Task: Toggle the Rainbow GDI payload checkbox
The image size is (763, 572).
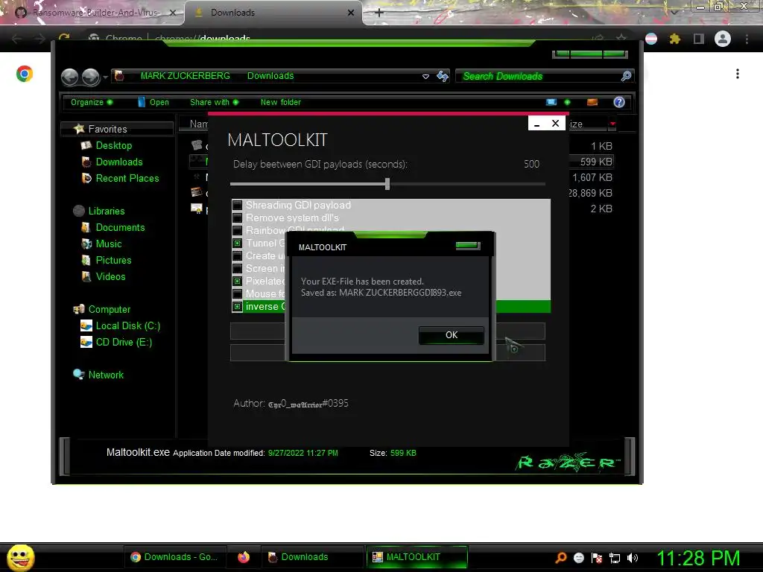Action: pyautogui.click(x=237, y=231)
